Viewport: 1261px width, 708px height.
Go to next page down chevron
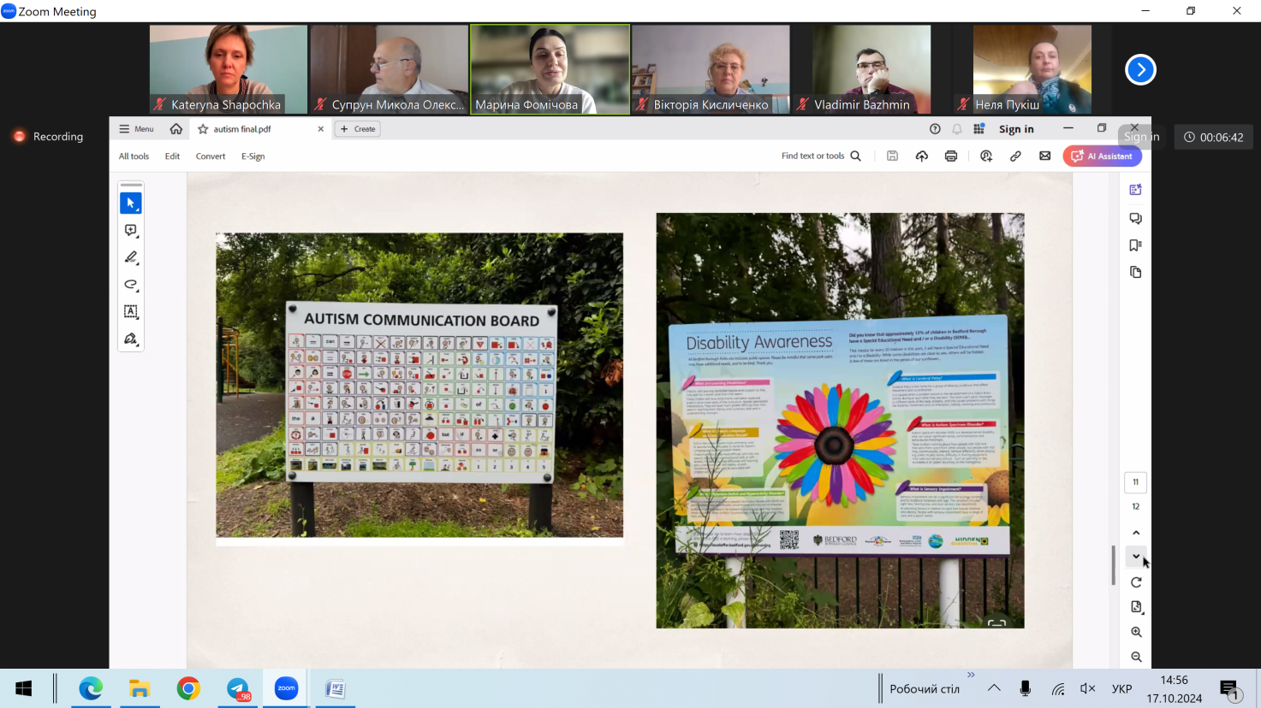tap(1136, 557)
